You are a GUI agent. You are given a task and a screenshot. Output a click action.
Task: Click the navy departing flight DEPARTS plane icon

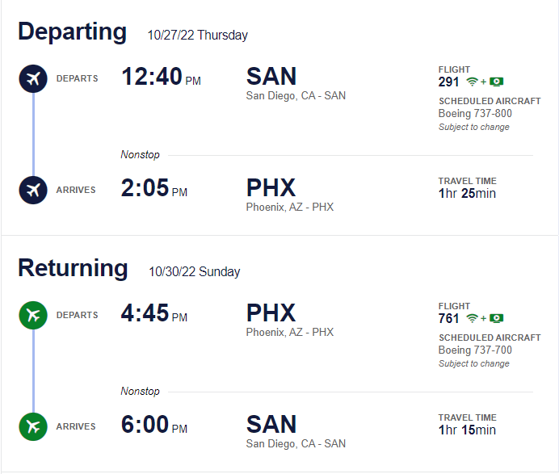pyautogui.click(x=33, y=79)
